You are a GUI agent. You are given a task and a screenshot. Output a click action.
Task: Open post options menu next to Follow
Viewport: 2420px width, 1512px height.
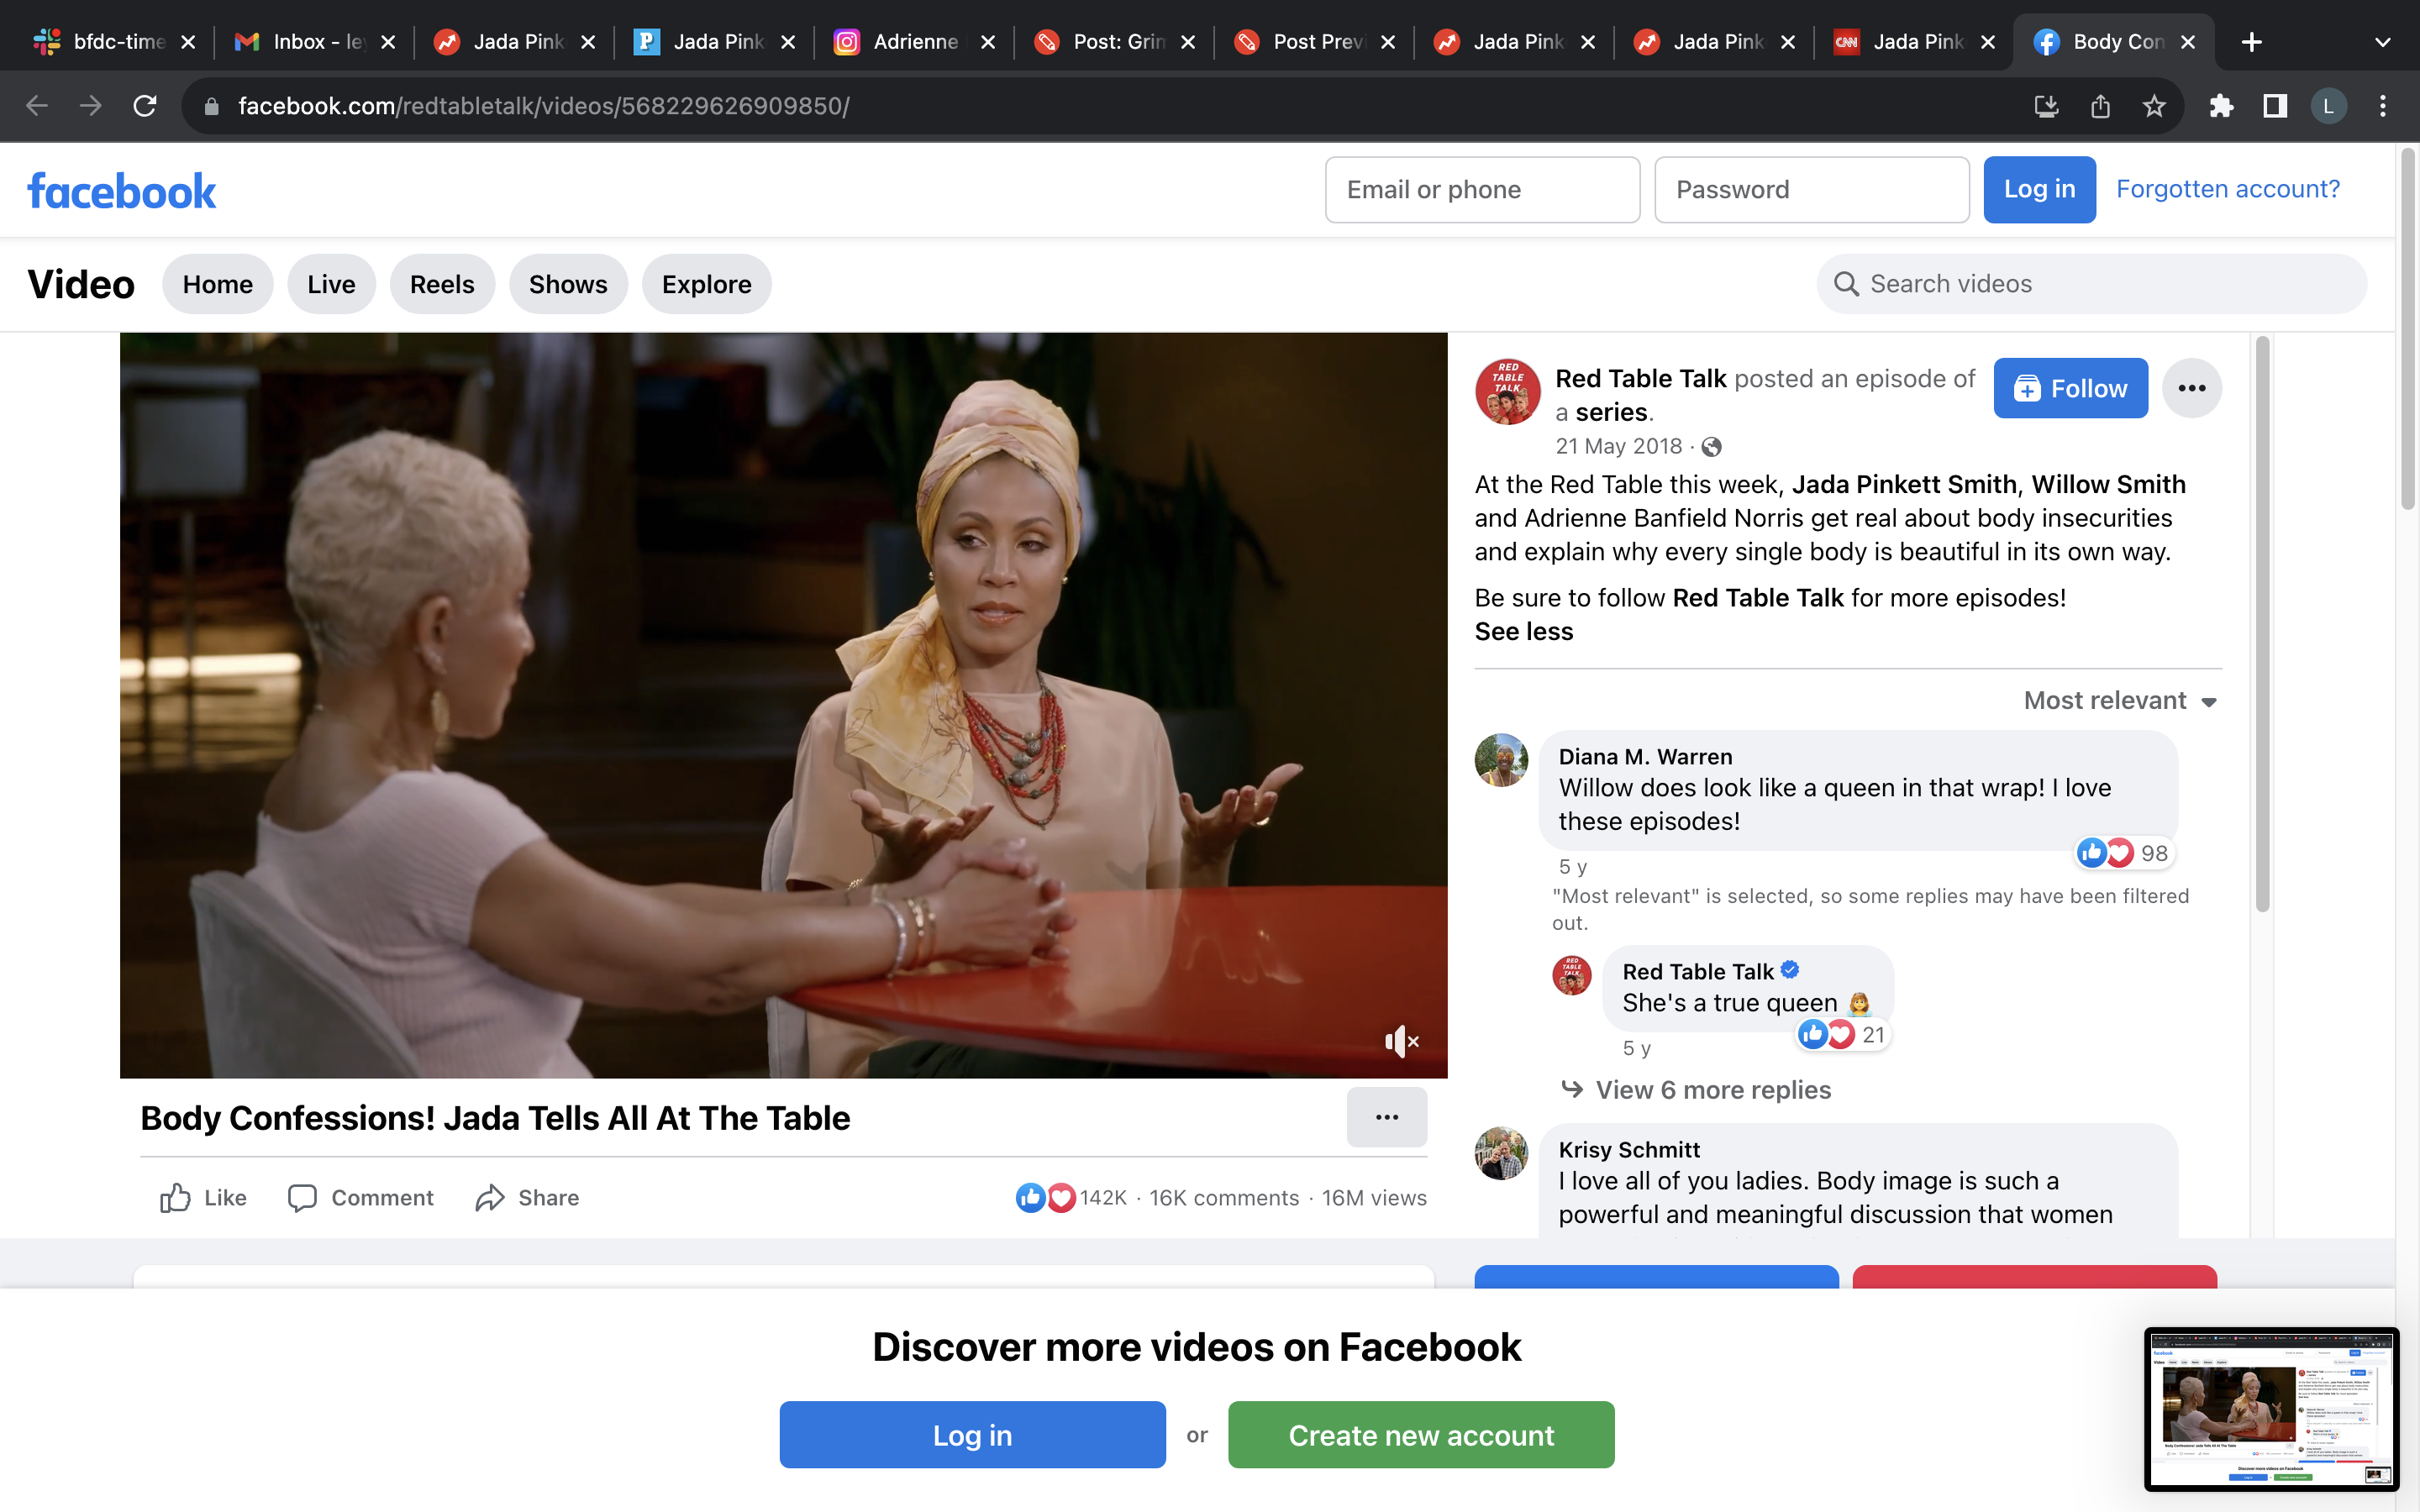pos(2191,388)
